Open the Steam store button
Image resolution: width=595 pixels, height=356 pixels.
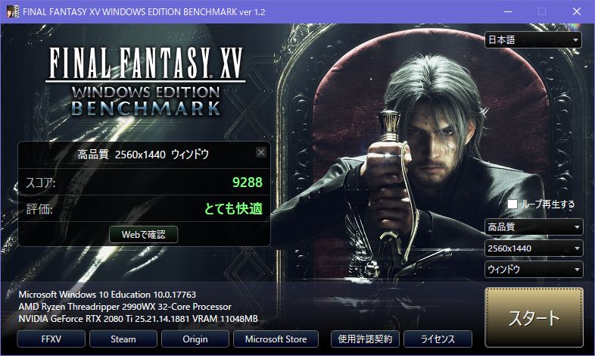(x=123, y=339)
